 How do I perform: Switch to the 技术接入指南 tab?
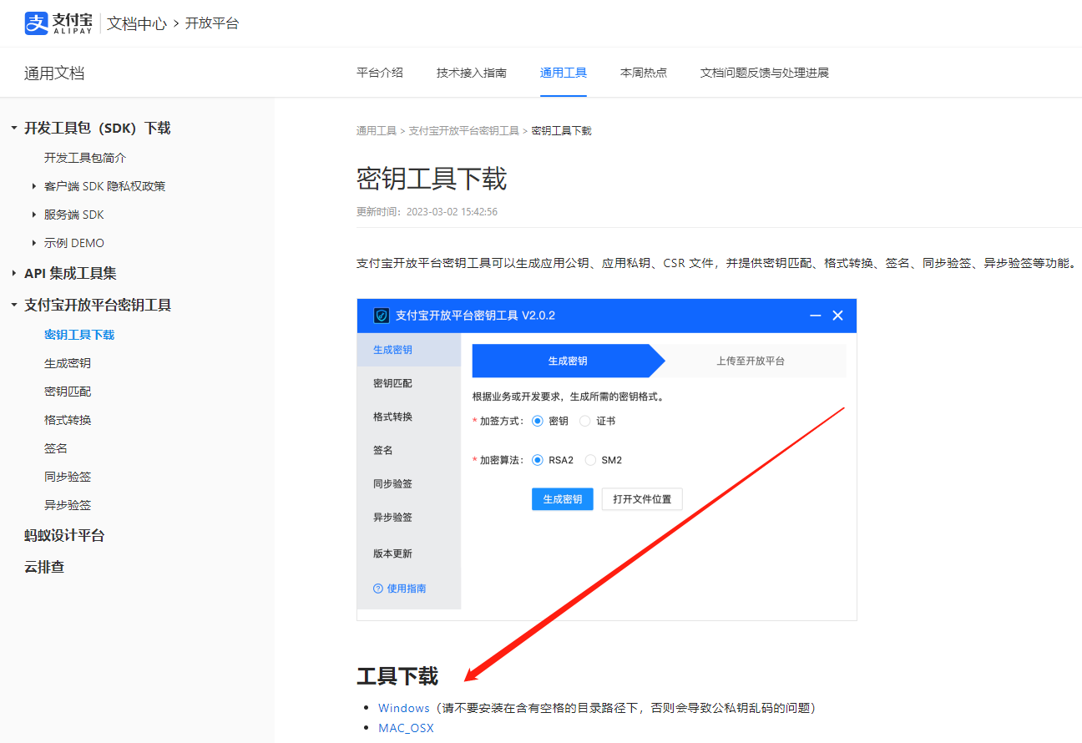click(472, 73)
